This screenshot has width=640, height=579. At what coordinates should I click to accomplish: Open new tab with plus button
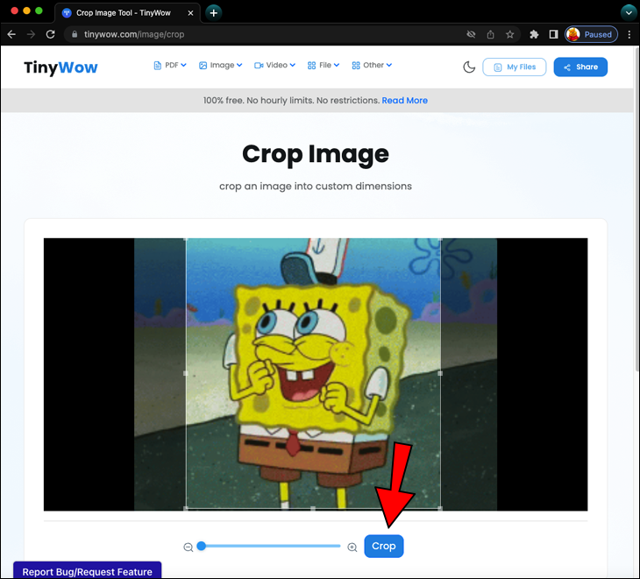pos(213,12)
